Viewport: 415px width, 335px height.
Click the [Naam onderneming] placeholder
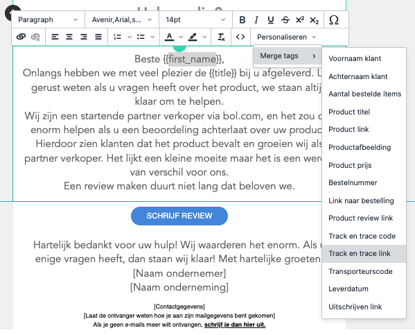point(179,287)
